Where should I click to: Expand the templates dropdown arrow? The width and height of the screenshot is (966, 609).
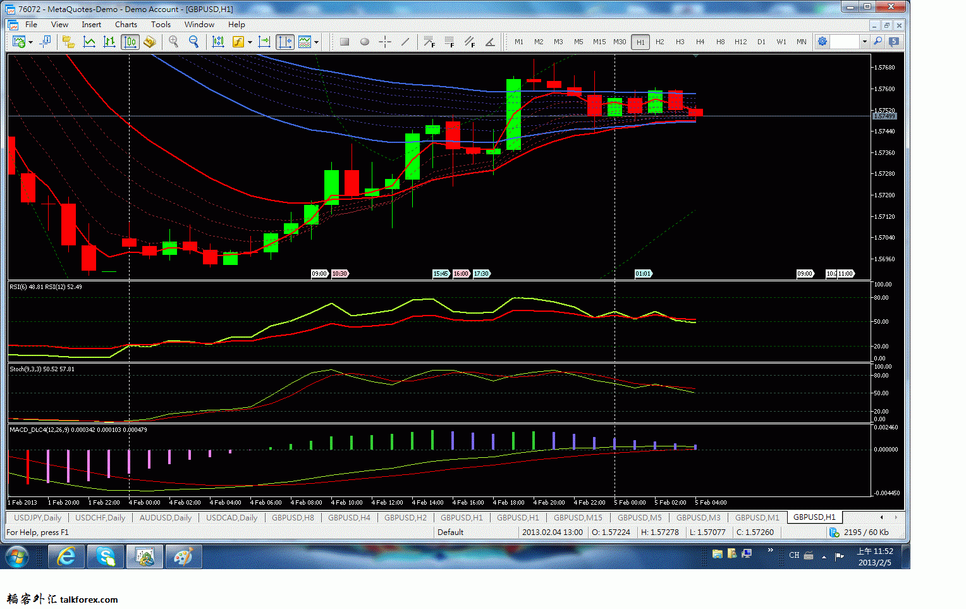[x=316, y=42]
